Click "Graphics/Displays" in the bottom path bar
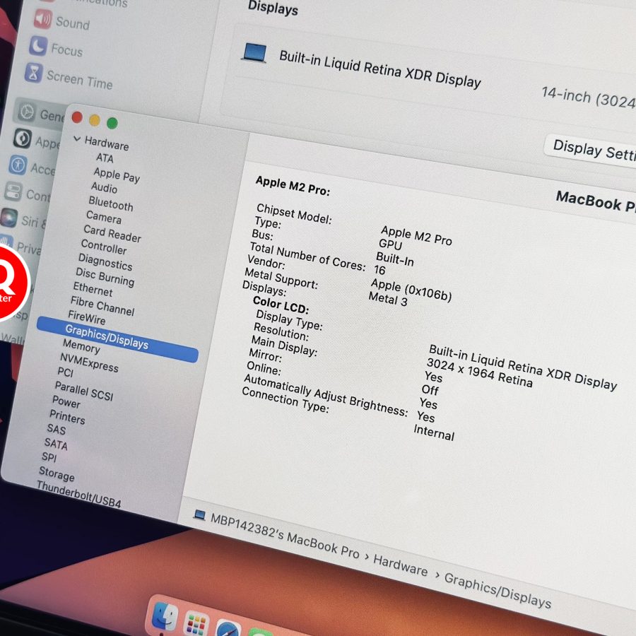This screenshot has width=636, height=636. 497,590
